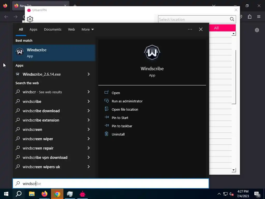The width and height of the screenshot is (265, 199).
Task: Expand arrow for windscribe web suggestion
Action: (89, 101)
